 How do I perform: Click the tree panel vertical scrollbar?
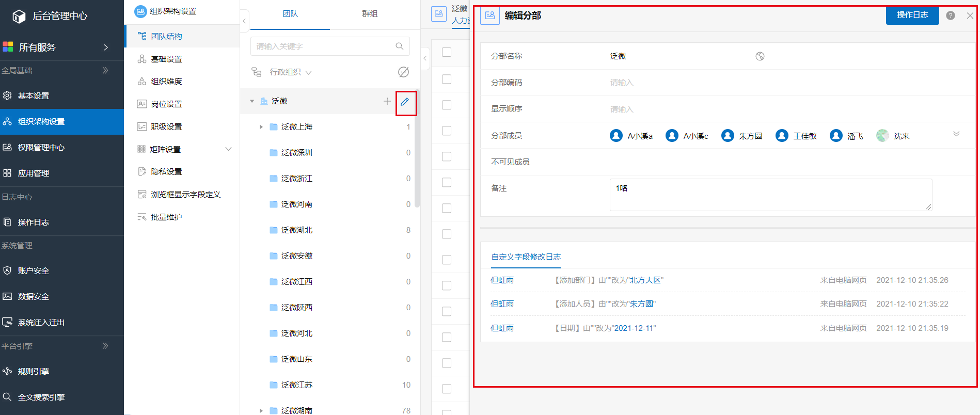[x=417, y=150]
